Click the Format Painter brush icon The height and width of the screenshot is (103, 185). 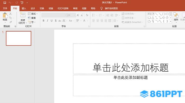pos(11,22)
